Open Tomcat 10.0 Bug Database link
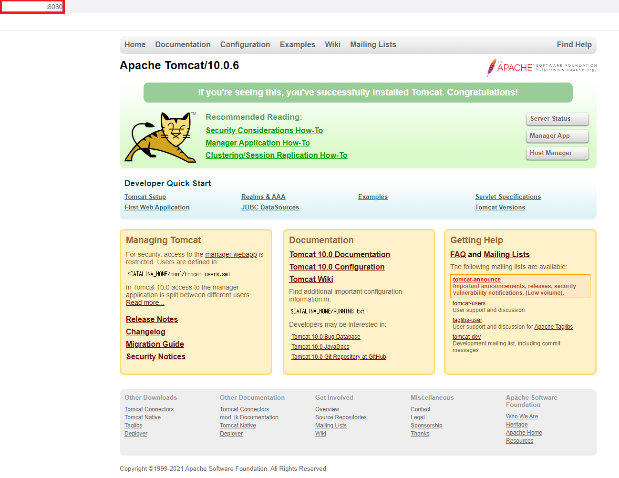This screenshot has height=478, width=619. point(326,337)
